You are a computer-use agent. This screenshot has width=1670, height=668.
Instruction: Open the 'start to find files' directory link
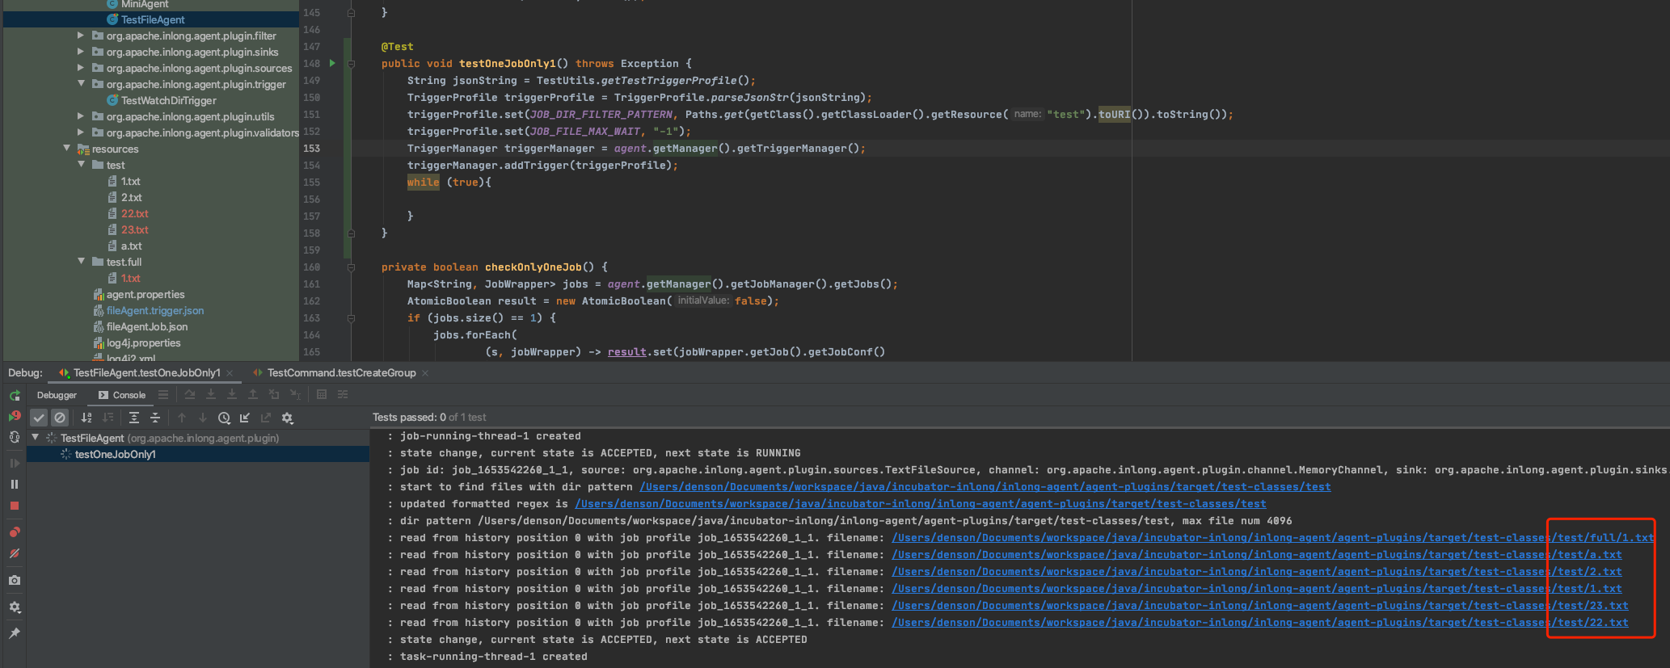click(x=985, y=487)
